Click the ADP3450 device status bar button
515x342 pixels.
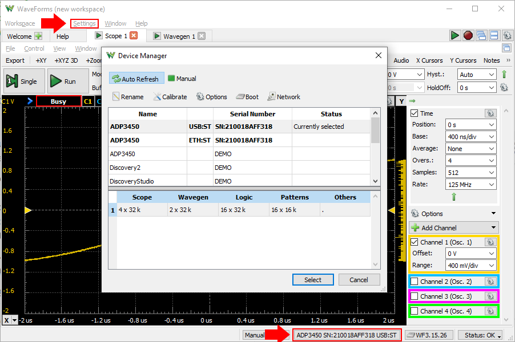(347, 335)
